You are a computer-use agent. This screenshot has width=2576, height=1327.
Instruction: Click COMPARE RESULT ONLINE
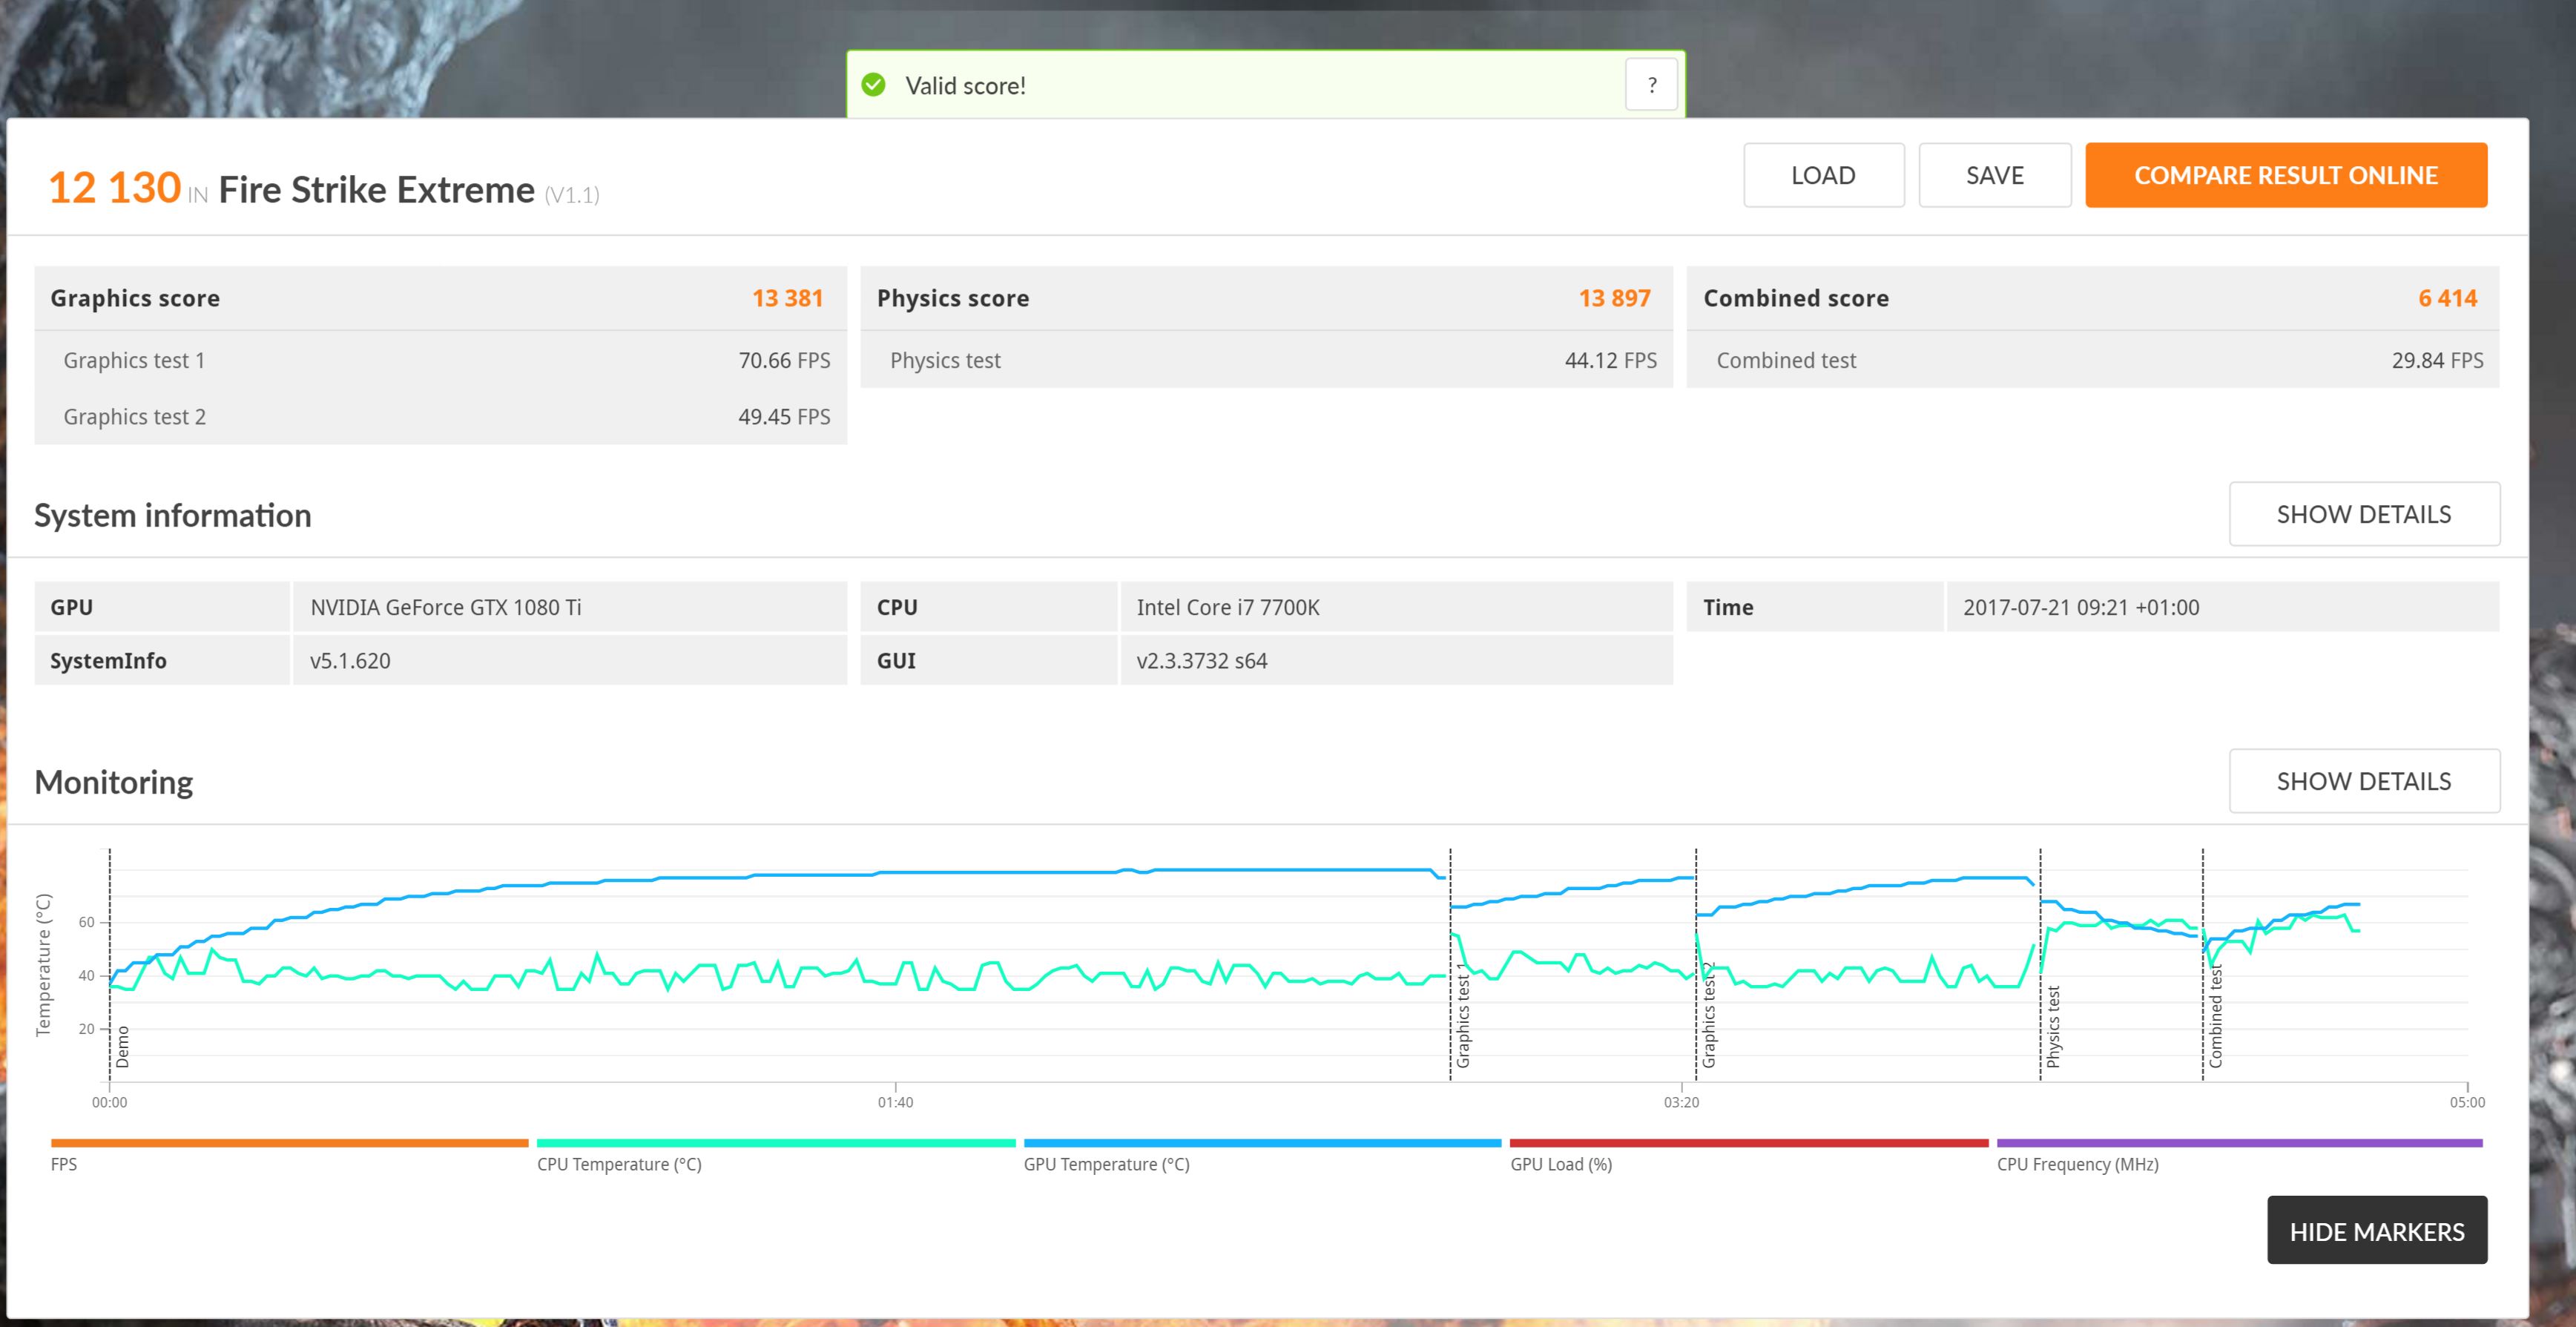click(2286, 175)
